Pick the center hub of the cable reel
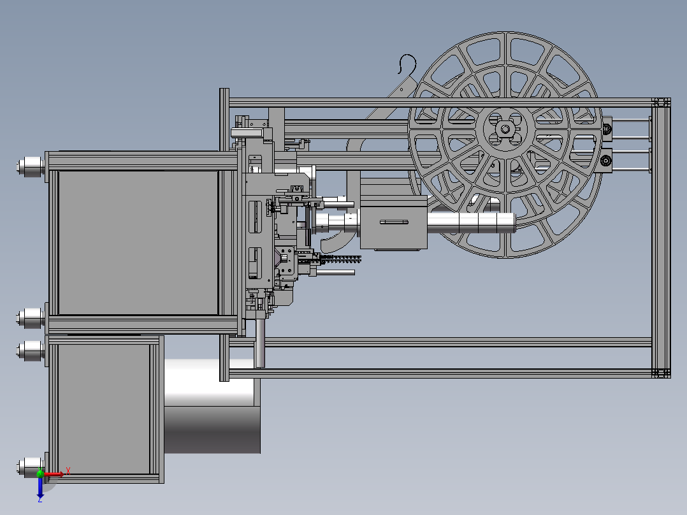The image size is (687, 515). coord(505,129)
